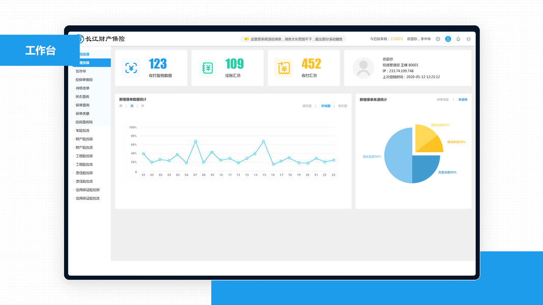This screenshot has width=543, height=305.
Task: Open 投保单撤回 in the sidebar
Action: pyautogui.click(x=84, y=79)
